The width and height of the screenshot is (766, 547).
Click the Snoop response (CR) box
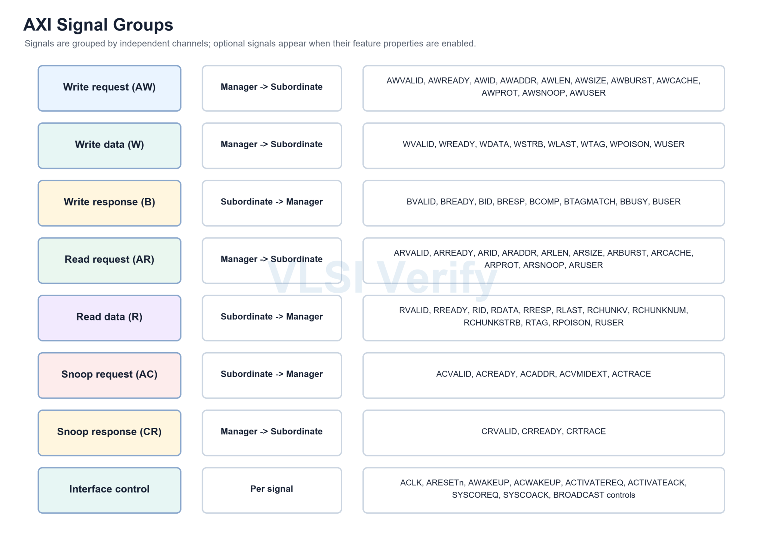pos(110,433)
